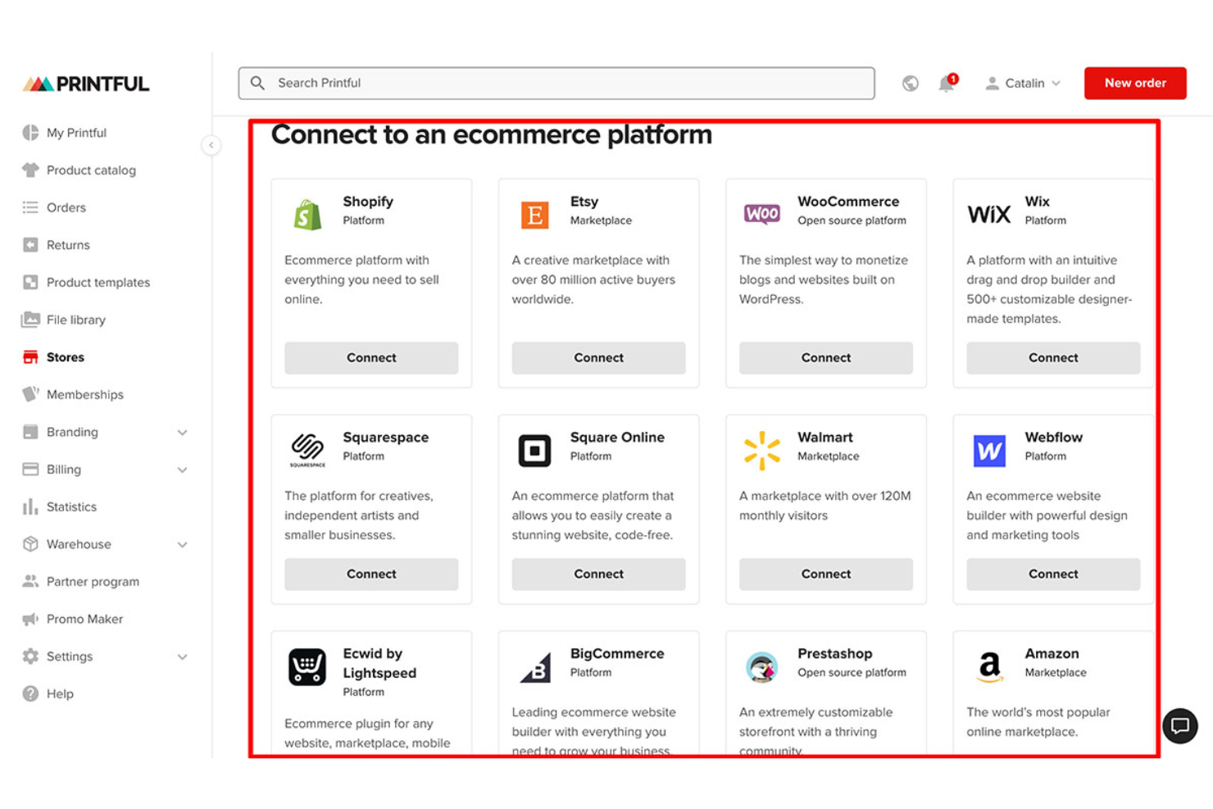This screenshot has width=1213, height=809.
Task: Open notifications via the bell icon
Action: click(x=947, y=83)
